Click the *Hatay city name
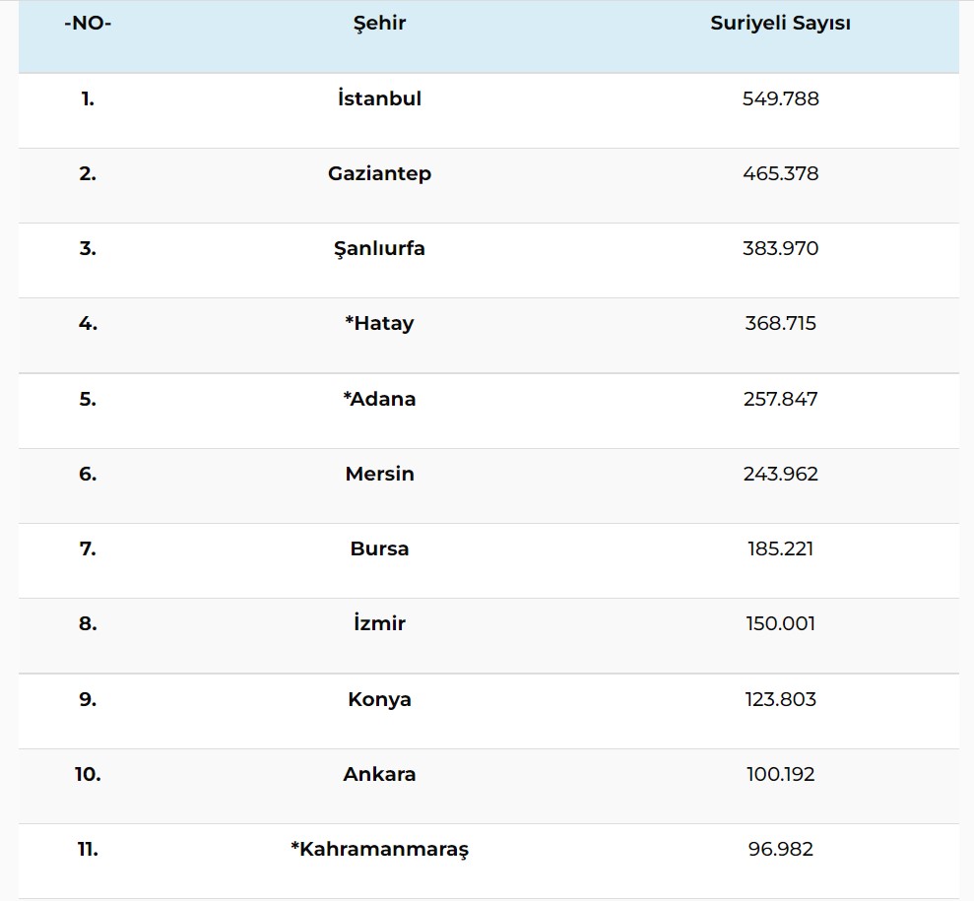The image size is (974, 901). (x=379, y=323)
